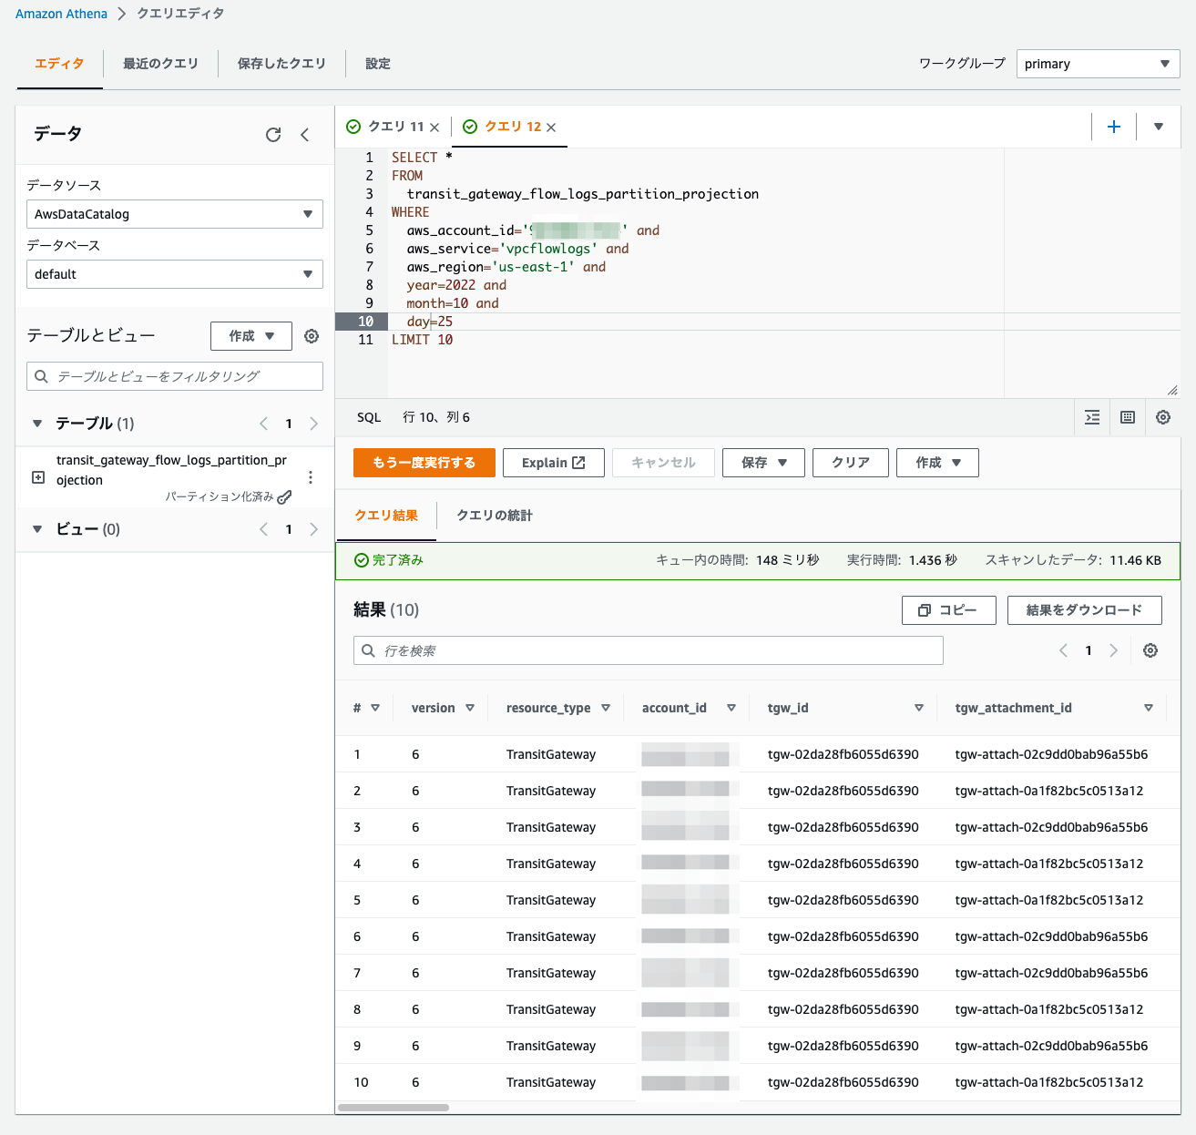Add a new query tab with plus icon
Screen dimensions: 1196x1135
pos(1114,127)
